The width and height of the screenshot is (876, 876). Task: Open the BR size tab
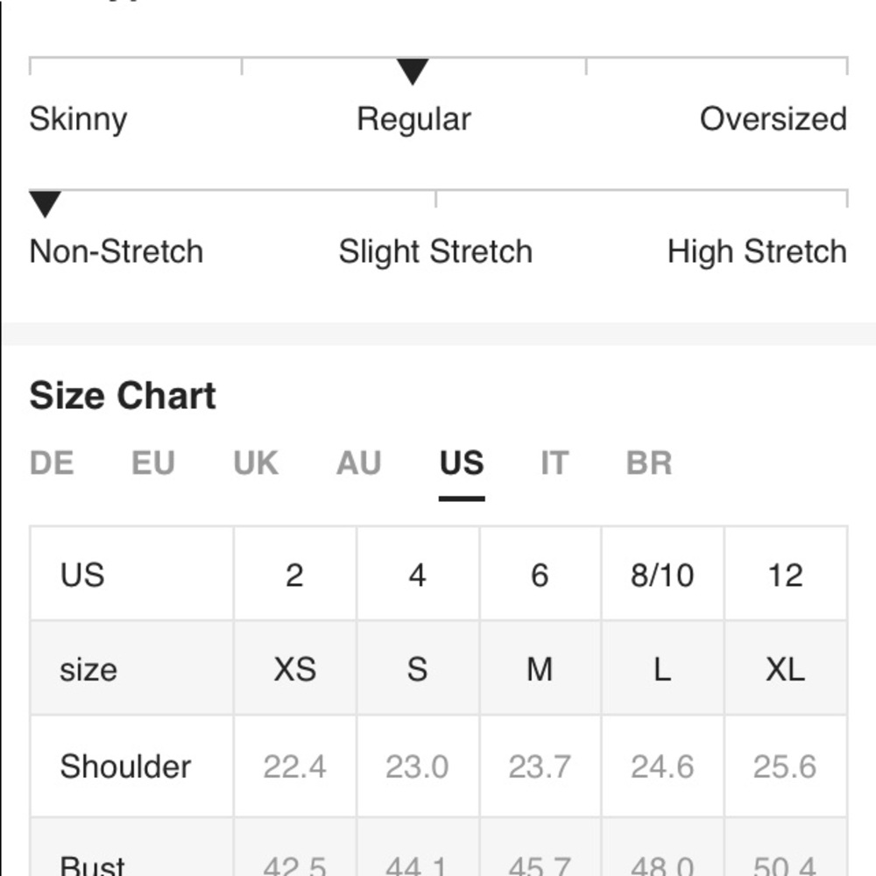click(649, 463)
